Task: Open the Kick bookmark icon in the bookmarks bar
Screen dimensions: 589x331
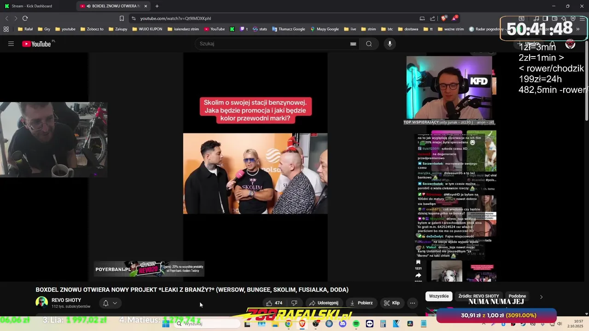Action: pyautogui.click(x=232, y=29)
